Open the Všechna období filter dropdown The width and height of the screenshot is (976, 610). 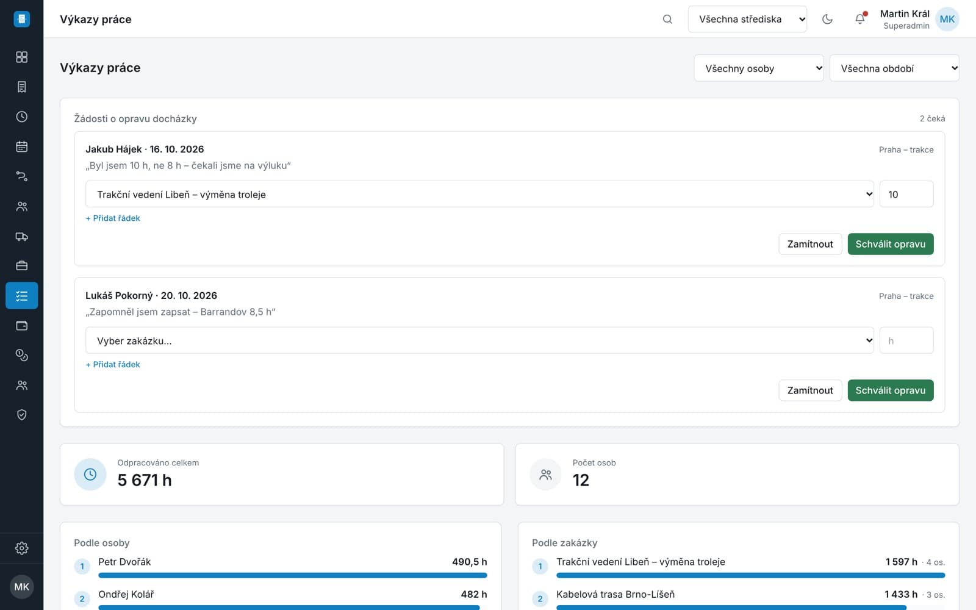pos(894,68)
